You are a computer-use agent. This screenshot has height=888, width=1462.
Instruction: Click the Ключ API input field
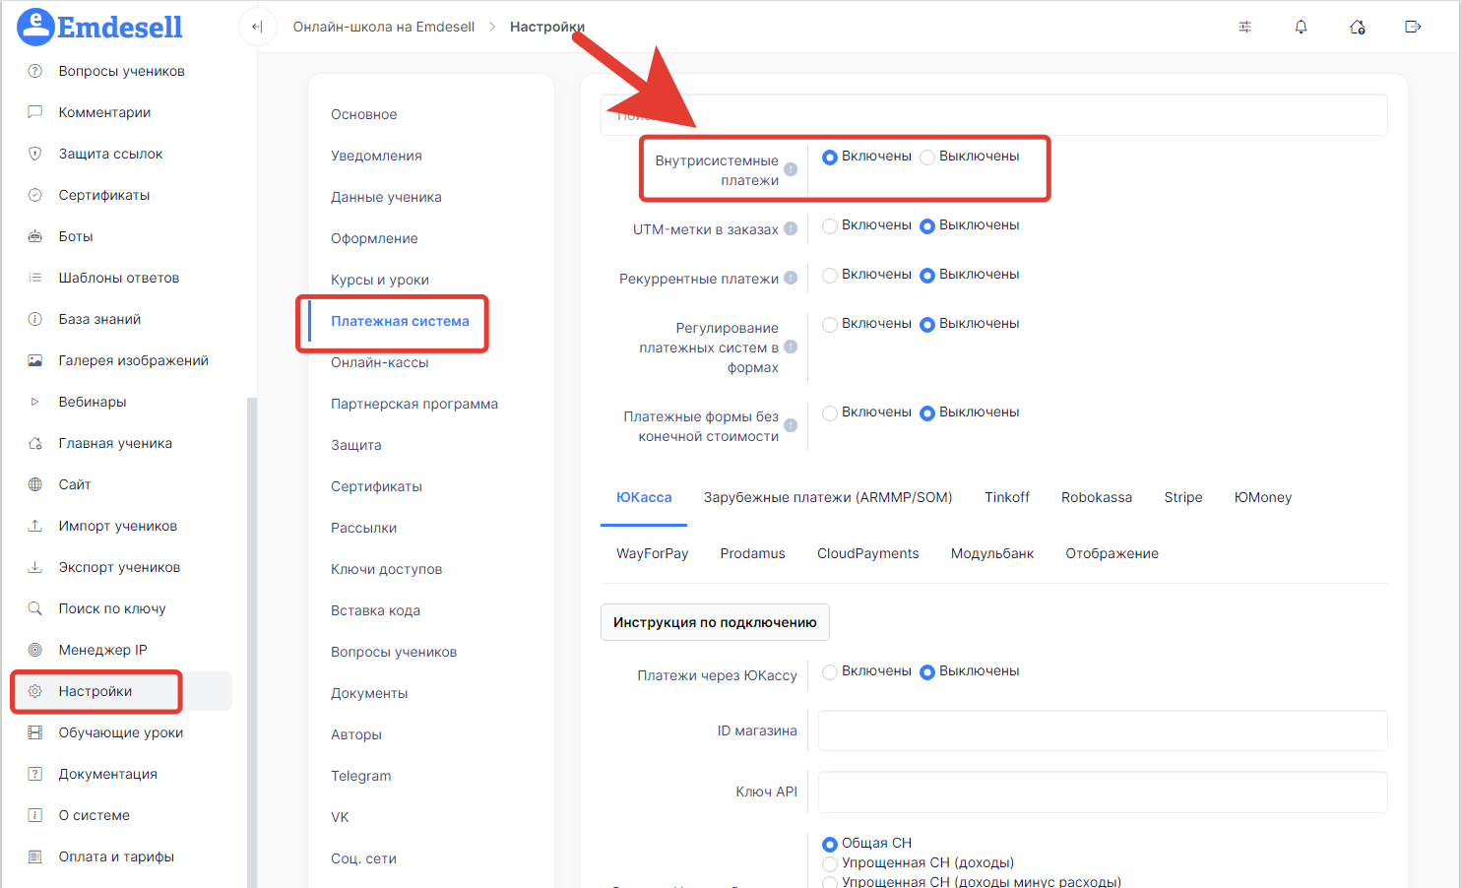[1103, 792]
